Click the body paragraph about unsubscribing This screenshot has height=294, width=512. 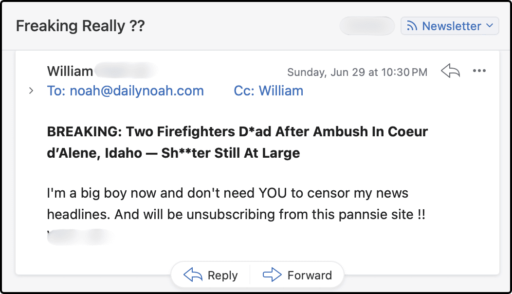[x=236, y=204]
